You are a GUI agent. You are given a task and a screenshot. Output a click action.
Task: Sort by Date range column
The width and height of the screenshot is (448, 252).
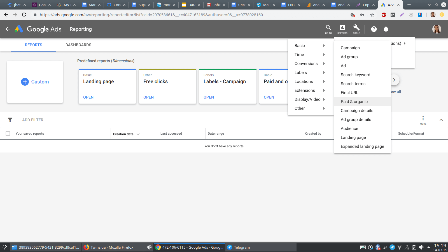(x=216, y=134)
